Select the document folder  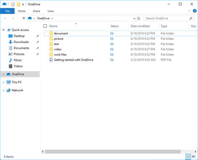coord(121,34)
